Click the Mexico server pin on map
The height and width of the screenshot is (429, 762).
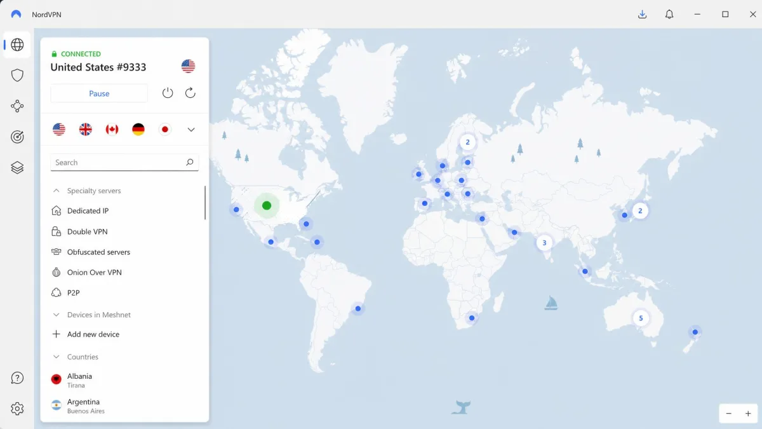click(271, 242)
